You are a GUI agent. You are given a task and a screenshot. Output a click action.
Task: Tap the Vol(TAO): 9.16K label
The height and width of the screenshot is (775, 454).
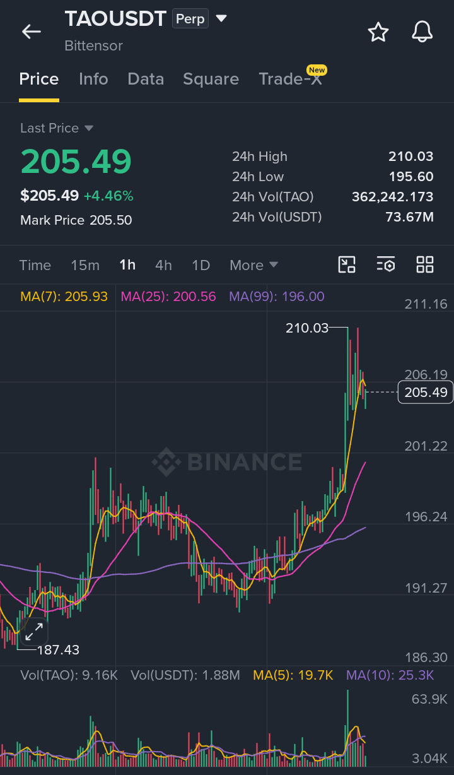pyautogui.click(x=69, y=675)
